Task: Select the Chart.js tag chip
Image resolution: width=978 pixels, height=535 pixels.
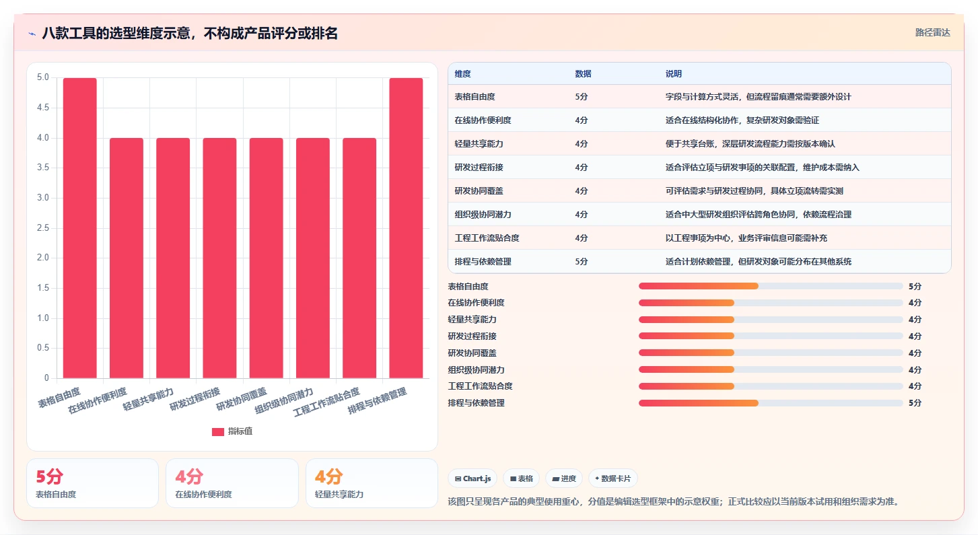Action: coord(473,478)
